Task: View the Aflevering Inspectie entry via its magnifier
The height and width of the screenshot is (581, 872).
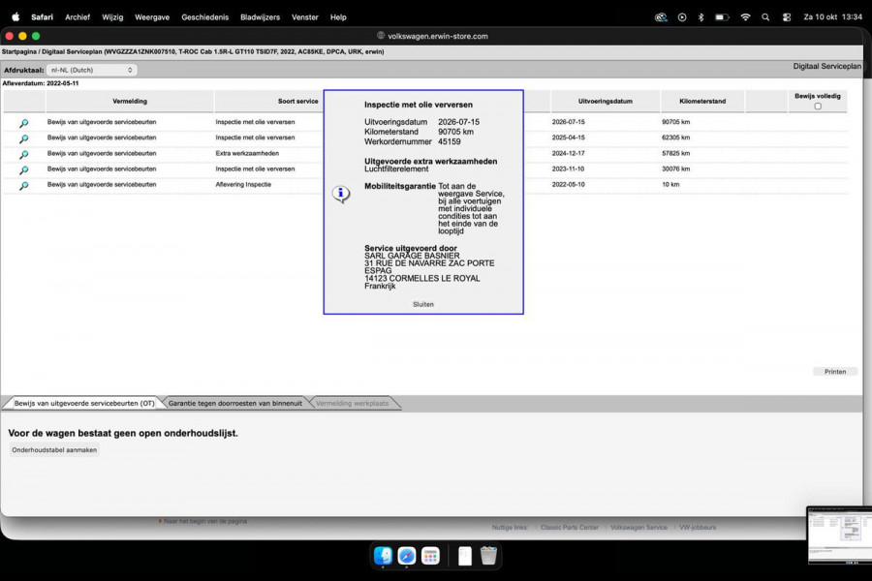Action: click(x=24, y=185)
